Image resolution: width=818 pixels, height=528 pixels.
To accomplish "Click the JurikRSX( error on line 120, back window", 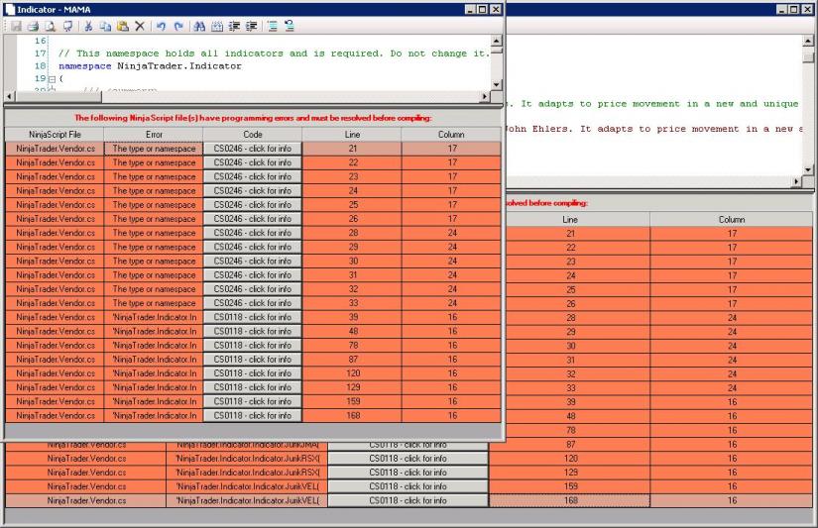I will pos(247,459).
